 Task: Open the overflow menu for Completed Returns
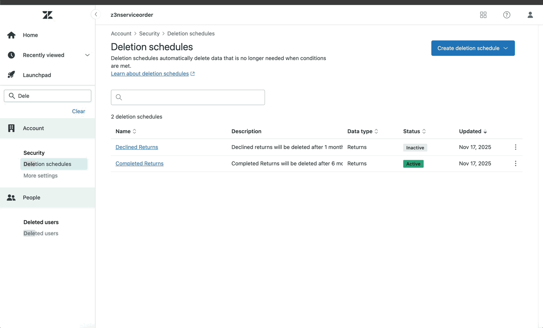(515, 163)
